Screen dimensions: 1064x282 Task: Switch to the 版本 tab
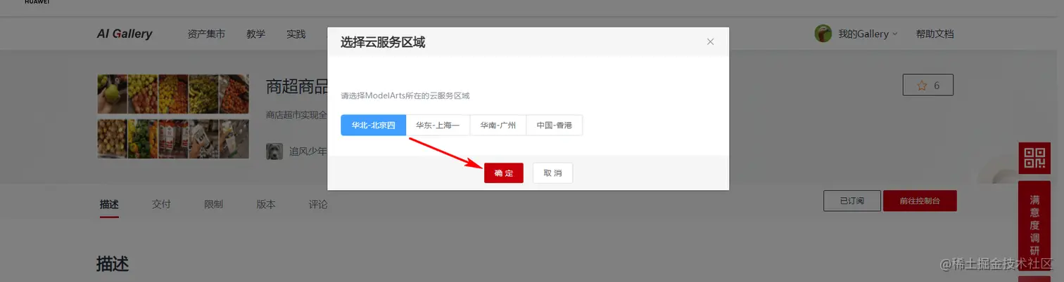(265, 204)
